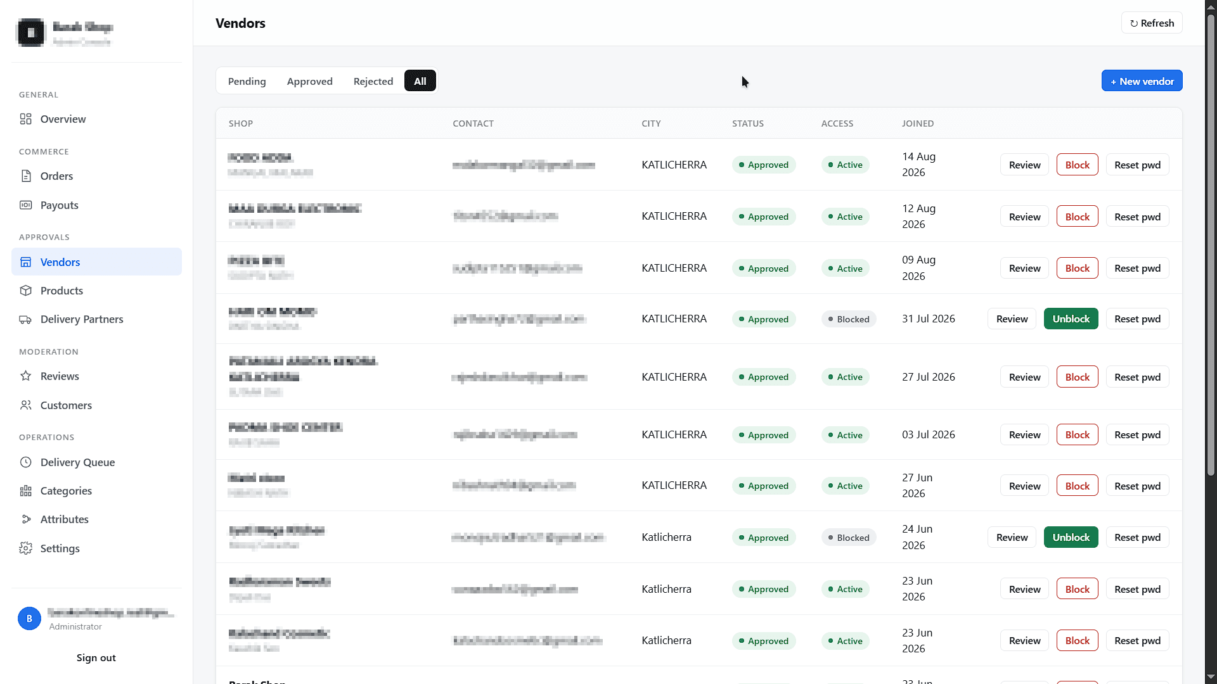The image size is (1217, 684).
Task: Click the Blocked badge in 31 Jul 2026 row
Action: coord(849,319)
